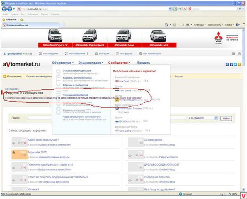The image size is (247, 199).
Task: Click the browser Forward arrow button
Action: (x=9, y=9)
